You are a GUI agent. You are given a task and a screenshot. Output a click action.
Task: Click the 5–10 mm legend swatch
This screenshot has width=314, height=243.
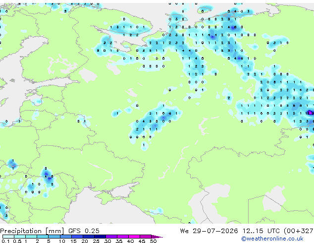(54, 237)
